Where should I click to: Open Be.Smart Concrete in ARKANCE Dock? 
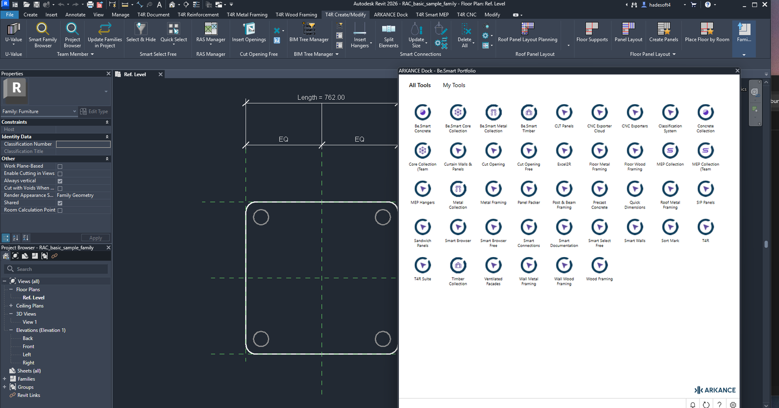pos(423,118)
